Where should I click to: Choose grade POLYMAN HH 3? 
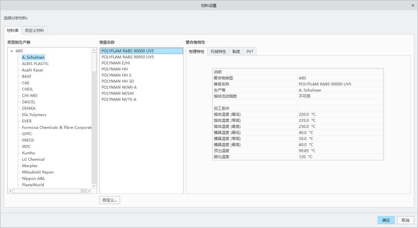[142, 75]
